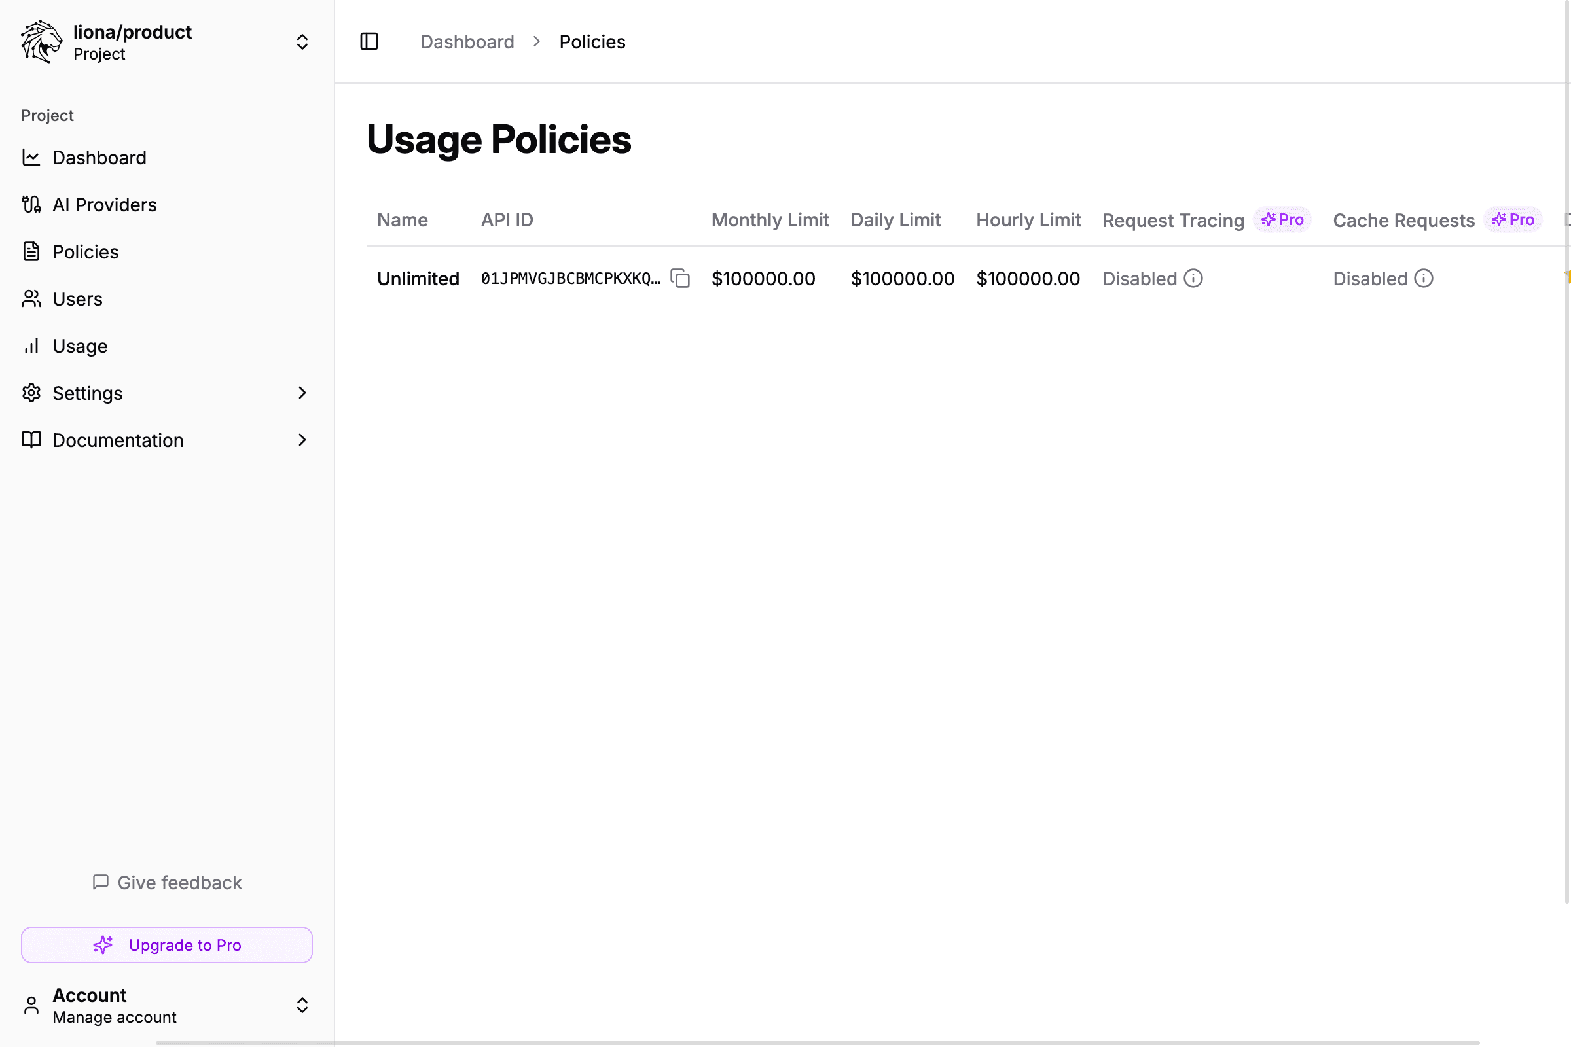Screen dimensions: 1571x1047
Task: Click the Hourly Limit $100000.00 value
Action: click(1028, 279)
